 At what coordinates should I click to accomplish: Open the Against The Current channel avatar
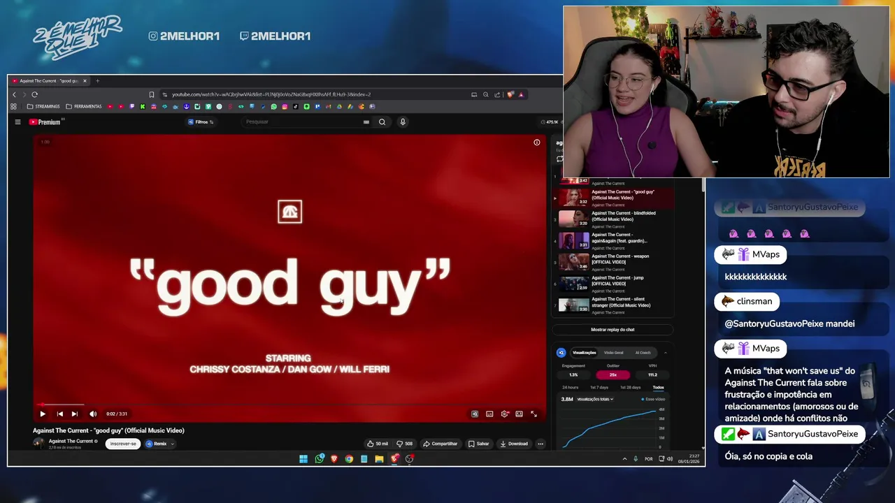pos(38,443)
